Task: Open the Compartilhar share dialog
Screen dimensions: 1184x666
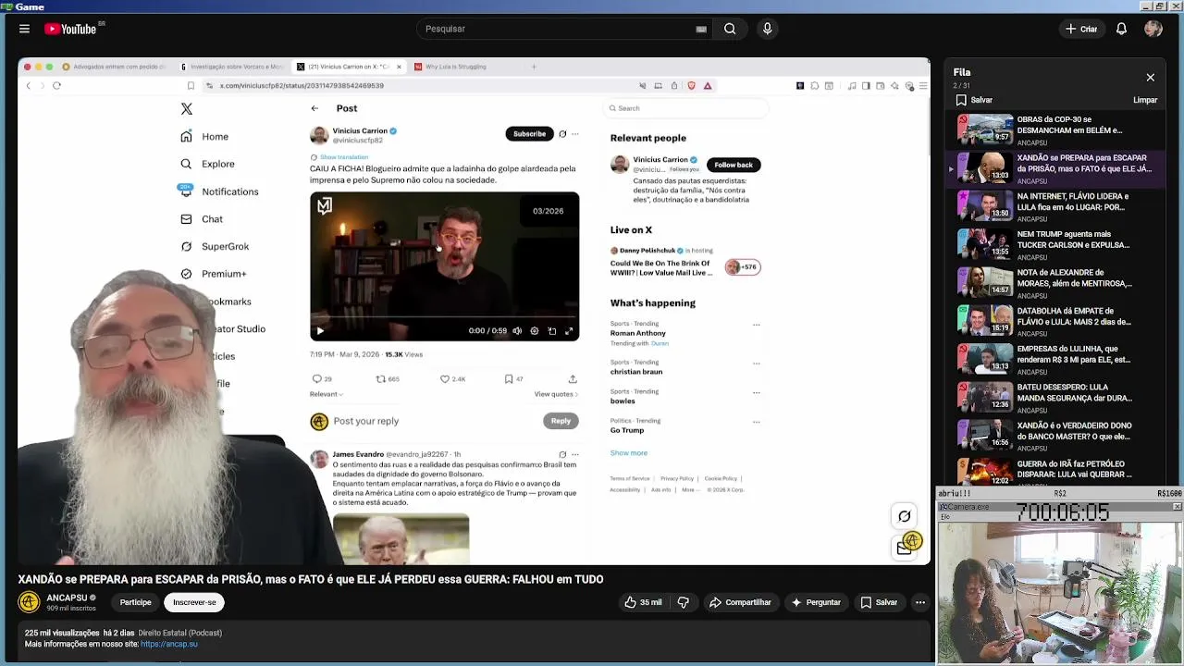Action: (x=740, y=602)
